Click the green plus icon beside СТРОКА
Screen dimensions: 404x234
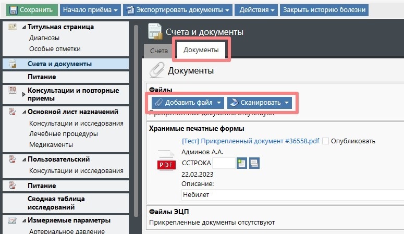[242, 163]
